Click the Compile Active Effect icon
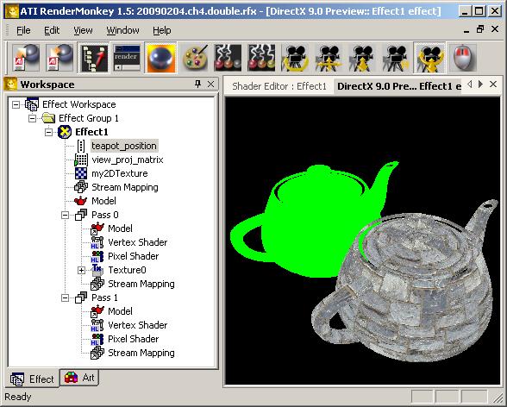507x407 pixels. [228, 58]
